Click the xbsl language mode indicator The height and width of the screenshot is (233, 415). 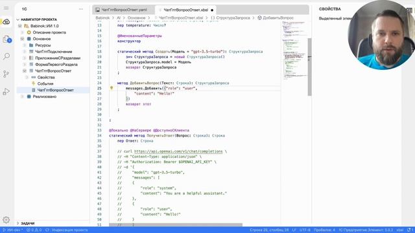[x=400, y=230]
